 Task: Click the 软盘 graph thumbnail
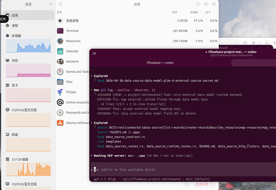point(28,144)
